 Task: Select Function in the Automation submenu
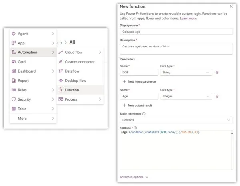80,90
